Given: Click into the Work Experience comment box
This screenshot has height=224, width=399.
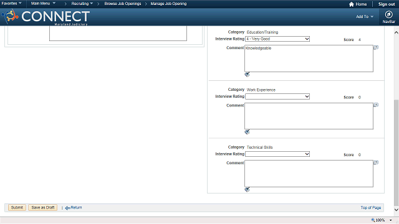Looking at the screenshot, I should tap(309, 116).
